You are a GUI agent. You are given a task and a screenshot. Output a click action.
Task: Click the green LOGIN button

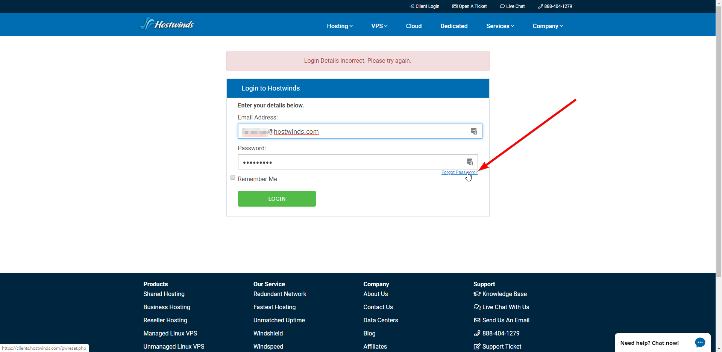[x=277, y=199]
